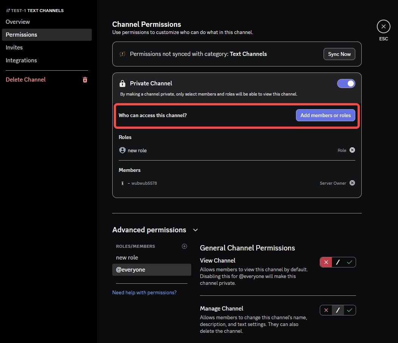The image size is (398, 343).
Task: Collapse Advanced permissions with the chevron
Action: (195, 230)
